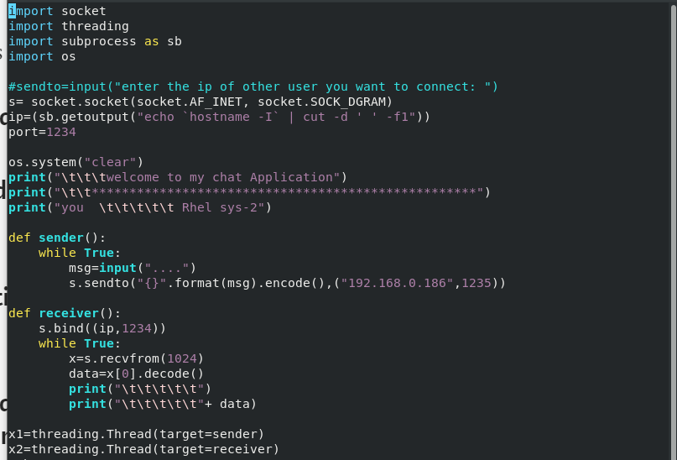677x460 pixels.
Task: Click the 'port=1234' line
Action: click(42, 132)
